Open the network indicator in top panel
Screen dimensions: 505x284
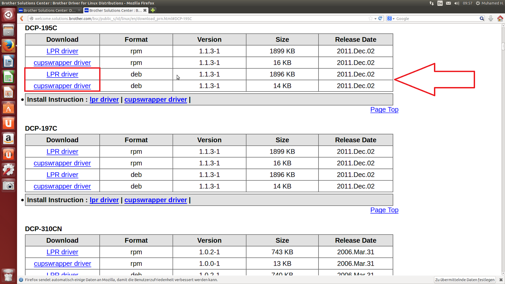click(431, 3)
